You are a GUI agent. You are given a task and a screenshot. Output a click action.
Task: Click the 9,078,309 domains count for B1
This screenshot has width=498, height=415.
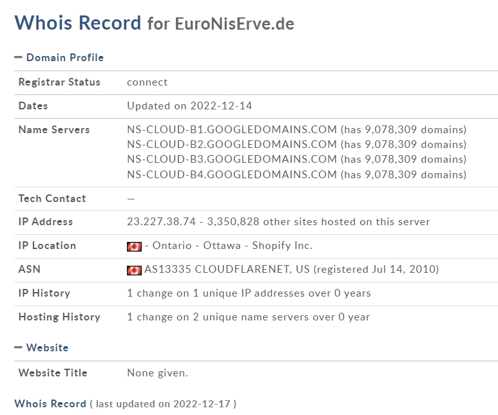pos(414,129)
